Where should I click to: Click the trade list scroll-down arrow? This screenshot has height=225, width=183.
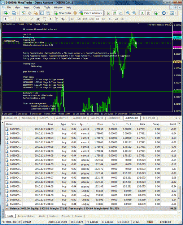click(179, 212)
